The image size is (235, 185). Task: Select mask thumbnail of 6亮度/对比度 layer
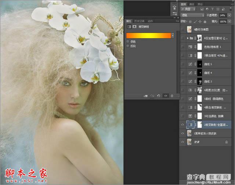click(x=199, y=90)
